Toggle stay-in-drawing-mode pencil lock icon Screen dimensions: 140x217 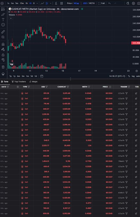tap(3, 49)
